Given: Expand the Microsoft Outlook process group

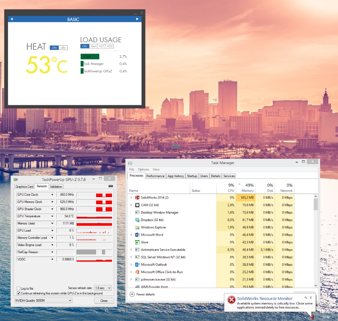Looking at the screenshot, I should click(x=131, y=265).
